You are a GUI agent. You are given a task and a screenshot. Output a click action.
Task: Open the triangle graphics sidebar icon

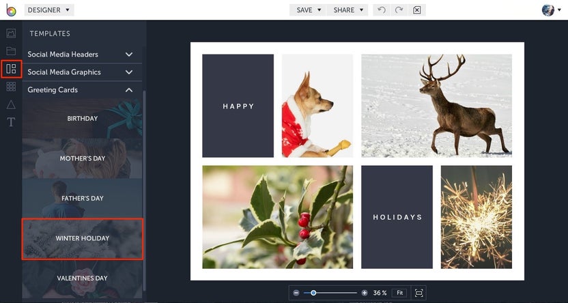[x=11, y=104]
